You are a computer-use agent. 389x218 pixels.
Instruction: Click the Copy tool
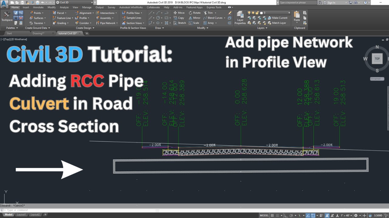179,18
